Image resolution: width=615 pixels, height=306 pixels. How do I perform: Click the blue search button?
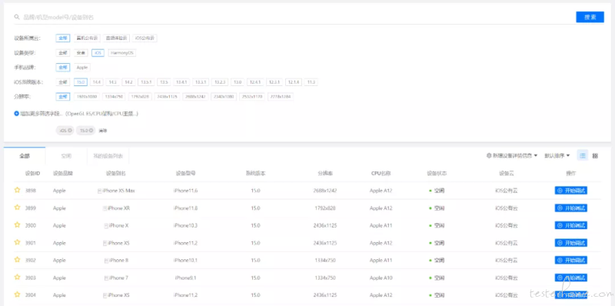[590, 17]
